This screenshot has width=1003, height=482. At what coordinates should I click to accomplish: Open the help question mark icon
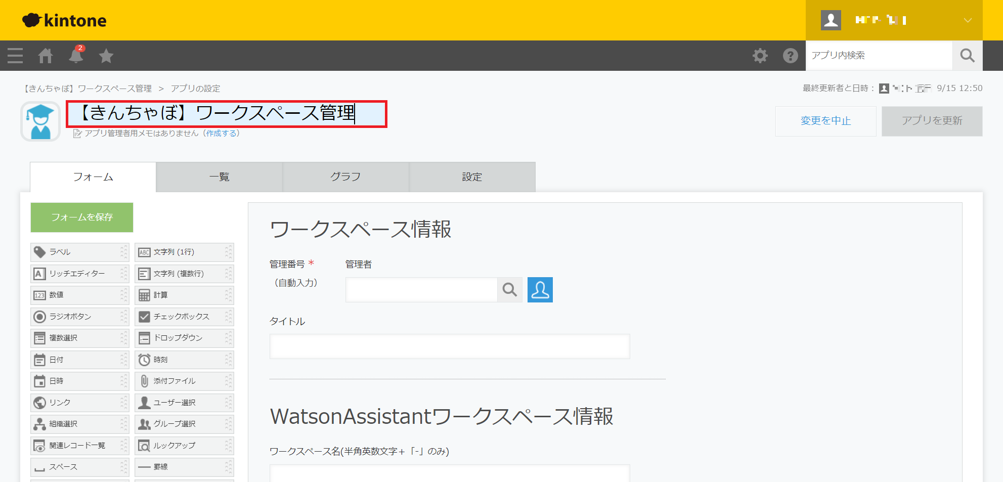[x=790, y=56]
